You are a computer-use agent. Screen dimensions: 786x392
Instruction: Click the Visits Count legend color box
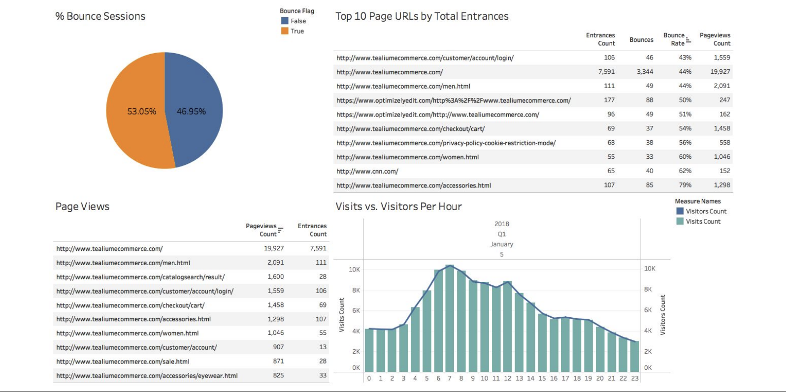(x=680, y=221)
